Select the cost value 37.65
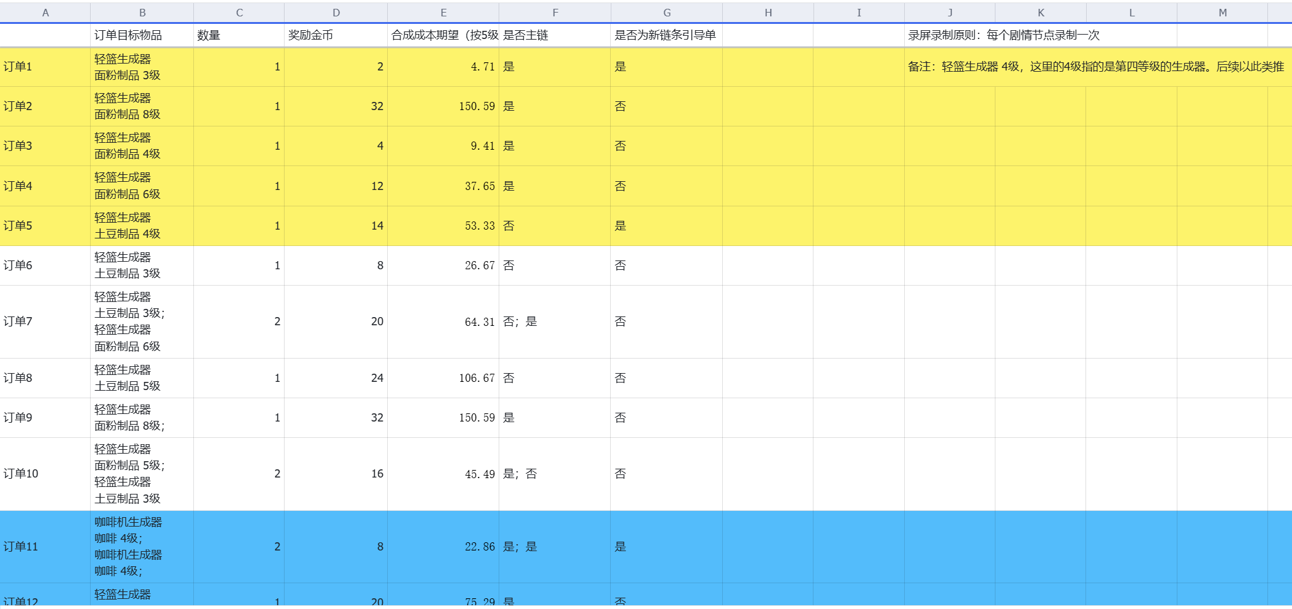Screen dimensions: 1292x609 coord(443,186)
